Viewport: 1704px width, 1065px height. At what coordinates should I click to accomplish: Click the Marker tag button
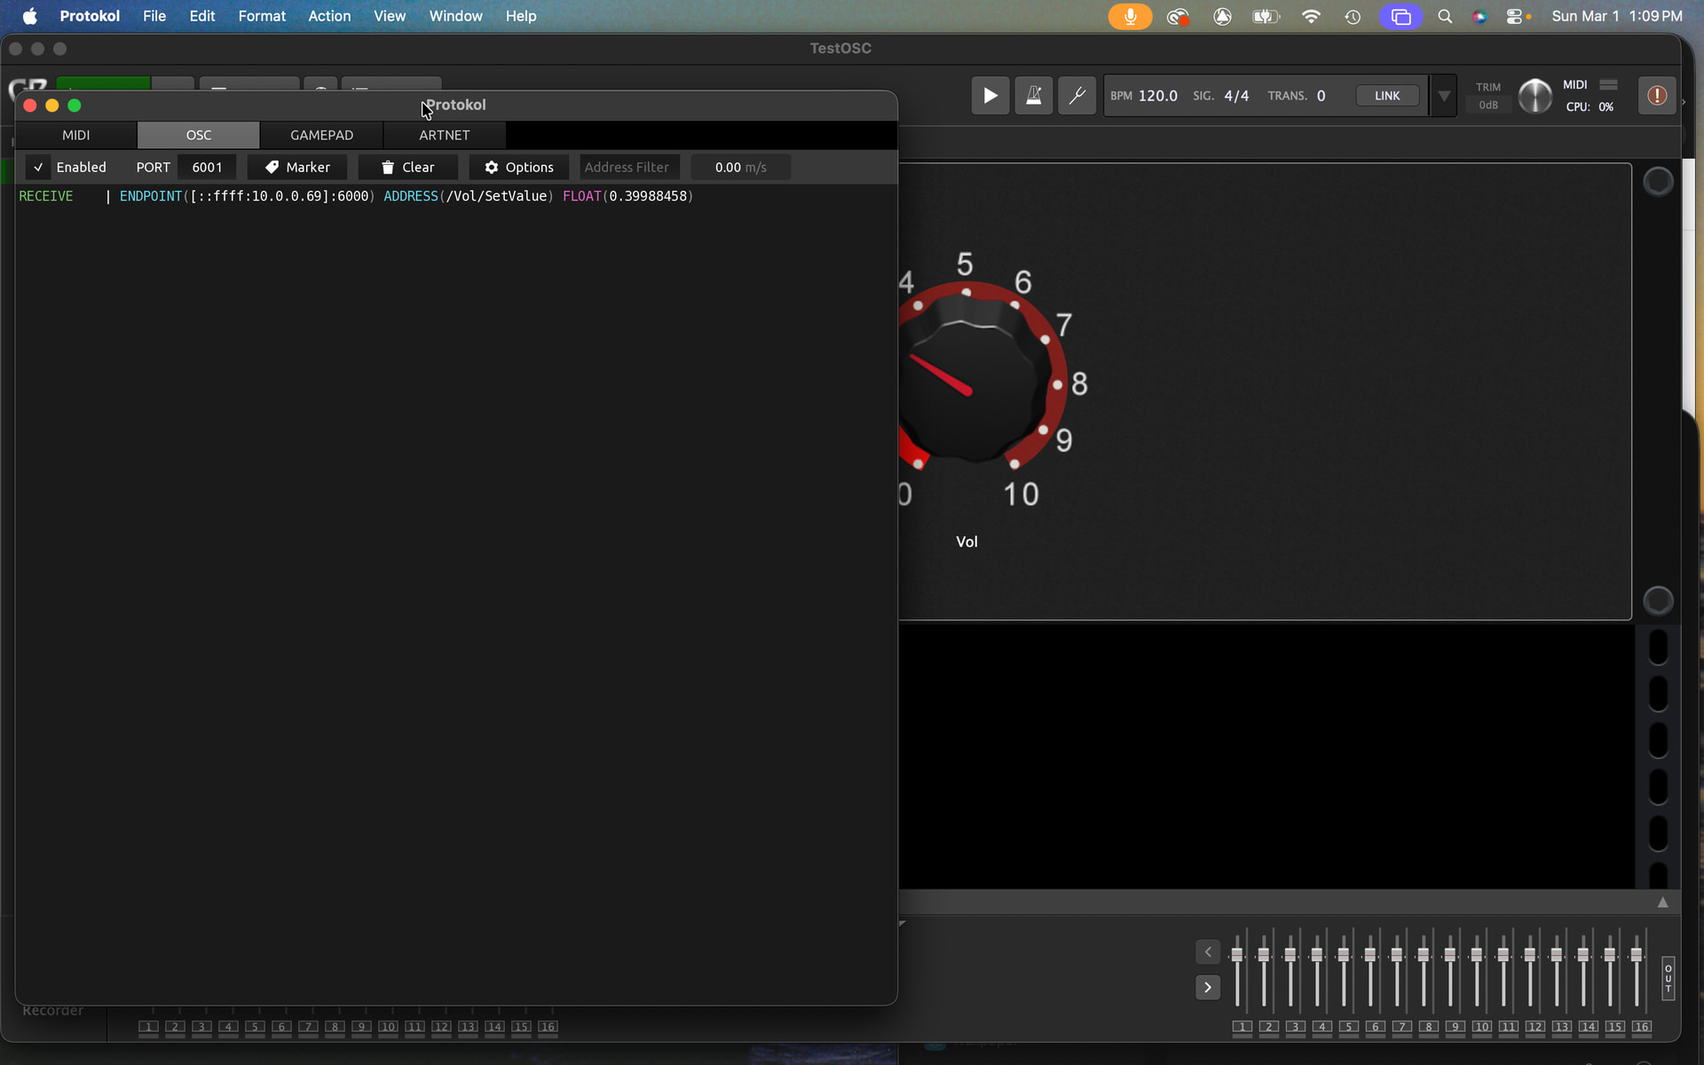(297, 167)
